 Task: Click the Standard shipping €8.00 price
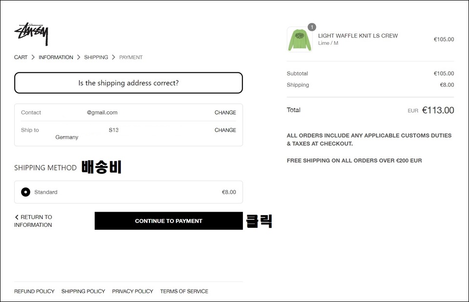(229, 192)
